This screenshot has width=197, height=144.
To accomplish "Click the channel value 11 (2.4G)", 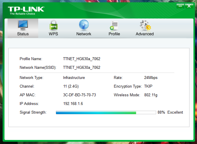I will click(x=71, y=86).
